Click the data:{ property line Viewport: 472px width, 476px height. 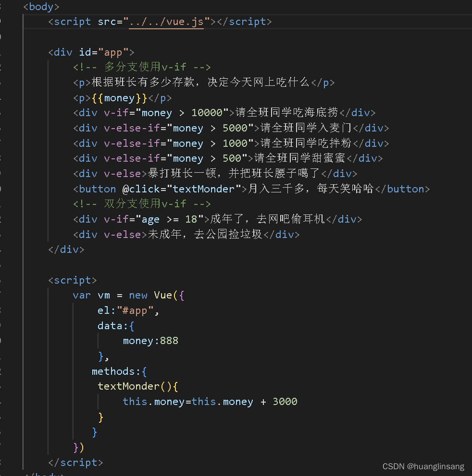pos(116,326)
